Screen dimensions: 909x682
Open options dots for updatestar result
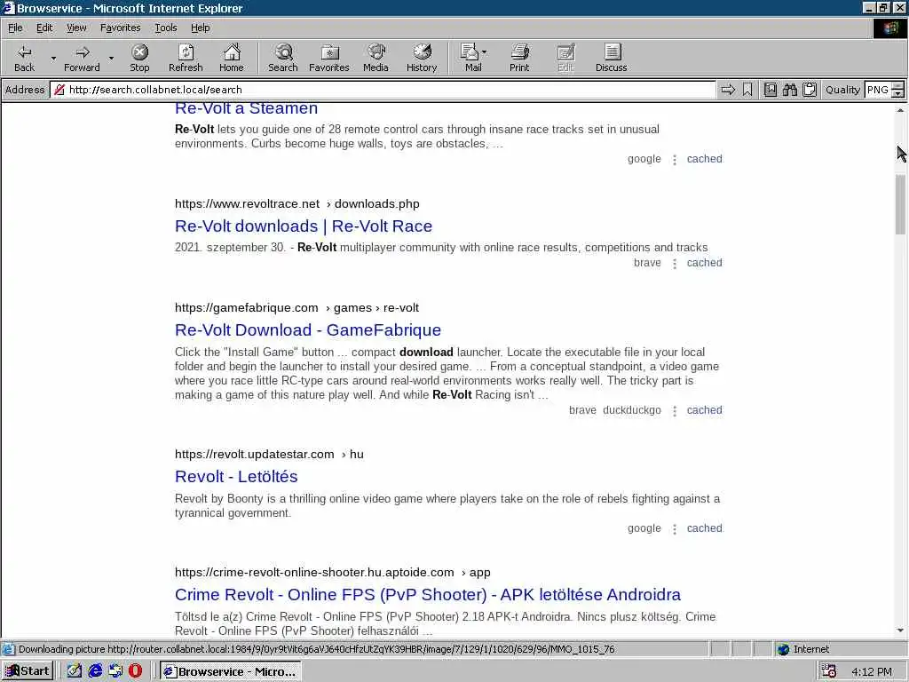[675, 529]
